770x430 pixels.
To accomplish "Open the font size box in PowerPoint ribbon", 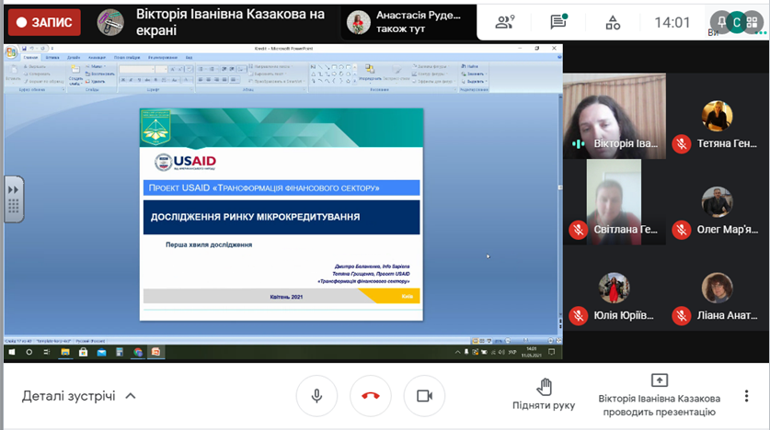I will pos(162,69).
